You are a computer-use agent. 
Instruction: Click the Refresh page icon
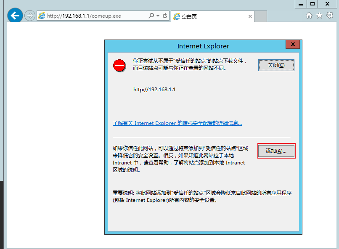(x=165, y=16)
